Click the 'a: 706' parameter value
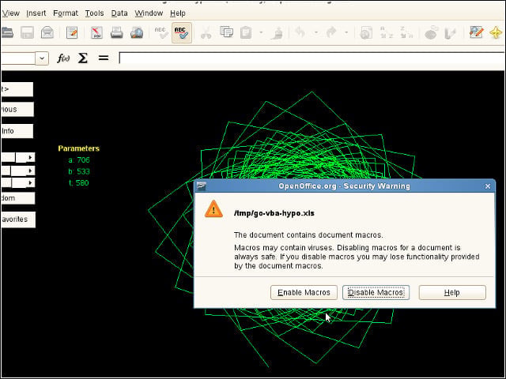This screenshot has width=506, height=379. click(x=79, y=160)
